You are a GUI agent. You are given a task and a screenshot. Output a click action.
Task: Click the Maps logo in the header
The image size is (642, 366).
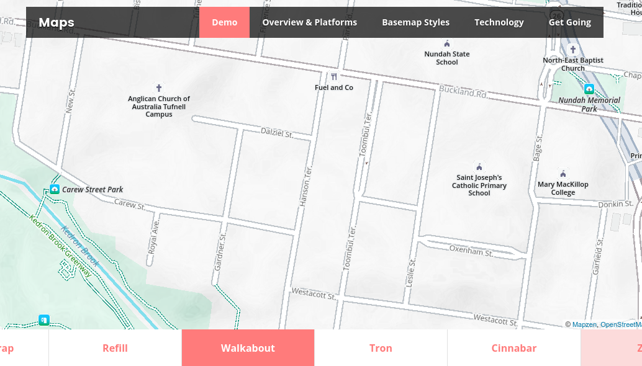(56, 22)
